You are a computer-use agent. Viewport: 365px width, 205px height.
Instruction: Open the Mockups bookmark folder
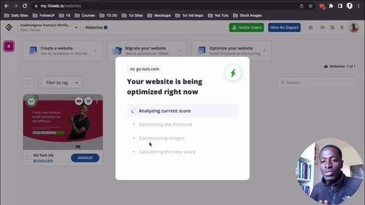coord(159,15)
